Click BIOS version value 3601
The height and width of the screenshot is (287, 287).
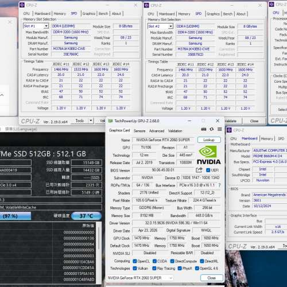click(x=269, y=200)
